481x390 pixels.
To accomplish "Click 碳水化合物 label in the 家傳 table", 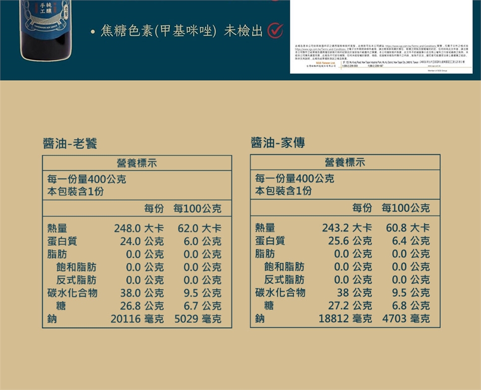I will coord(280,293).
